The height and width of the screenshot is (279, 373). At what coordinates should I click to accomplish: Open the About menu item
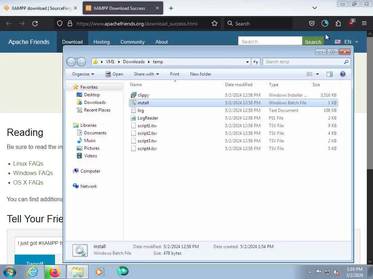pyautogui.click(x=161, y=42)
